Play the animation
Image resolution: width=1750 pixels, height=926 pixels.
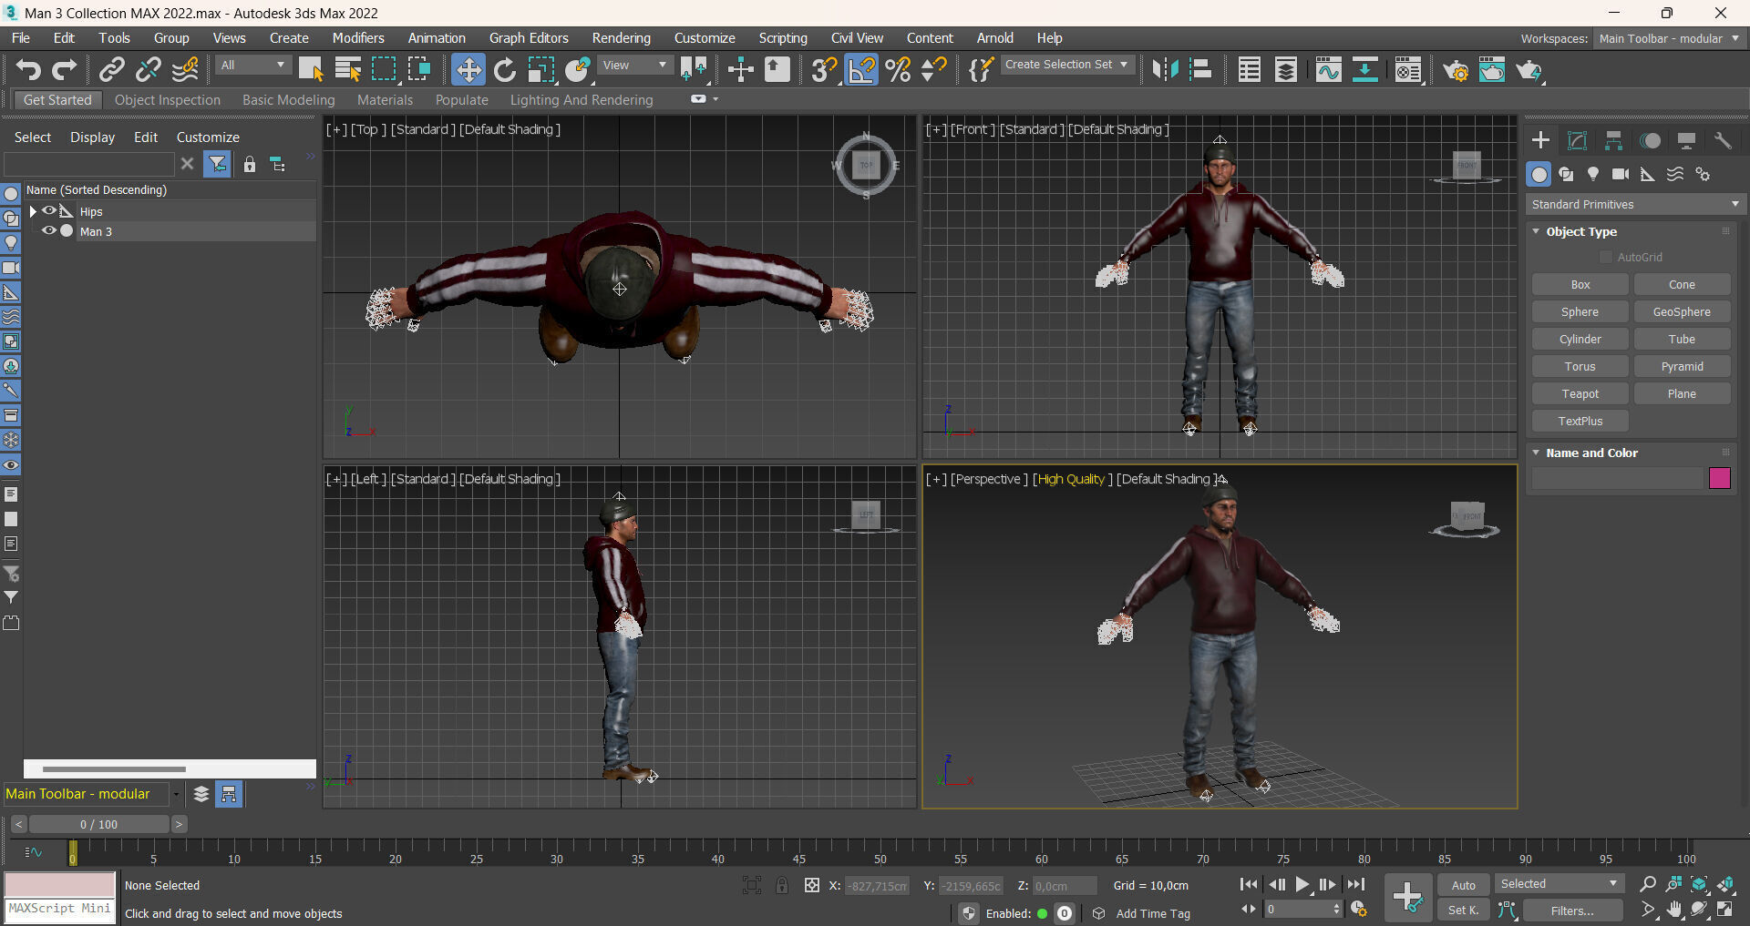[x=1302, y=884]
